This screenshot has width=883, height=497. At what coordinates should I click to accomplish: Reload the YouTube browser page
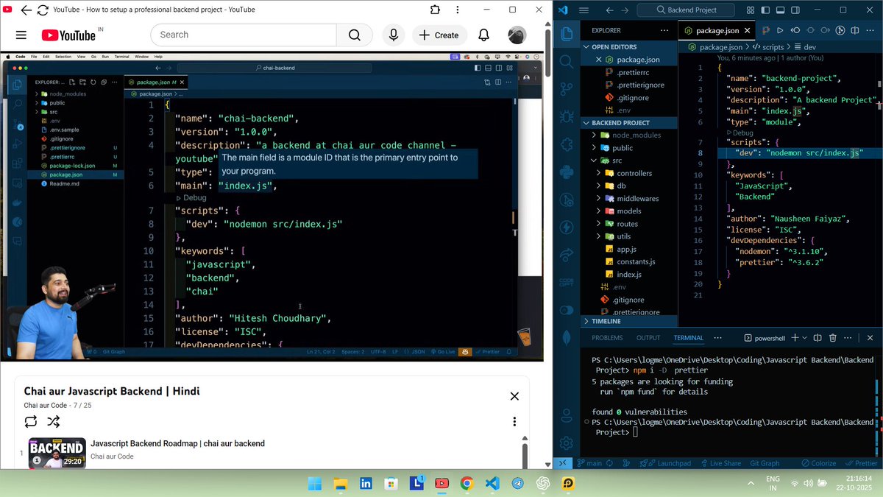(x=43, y=10)
